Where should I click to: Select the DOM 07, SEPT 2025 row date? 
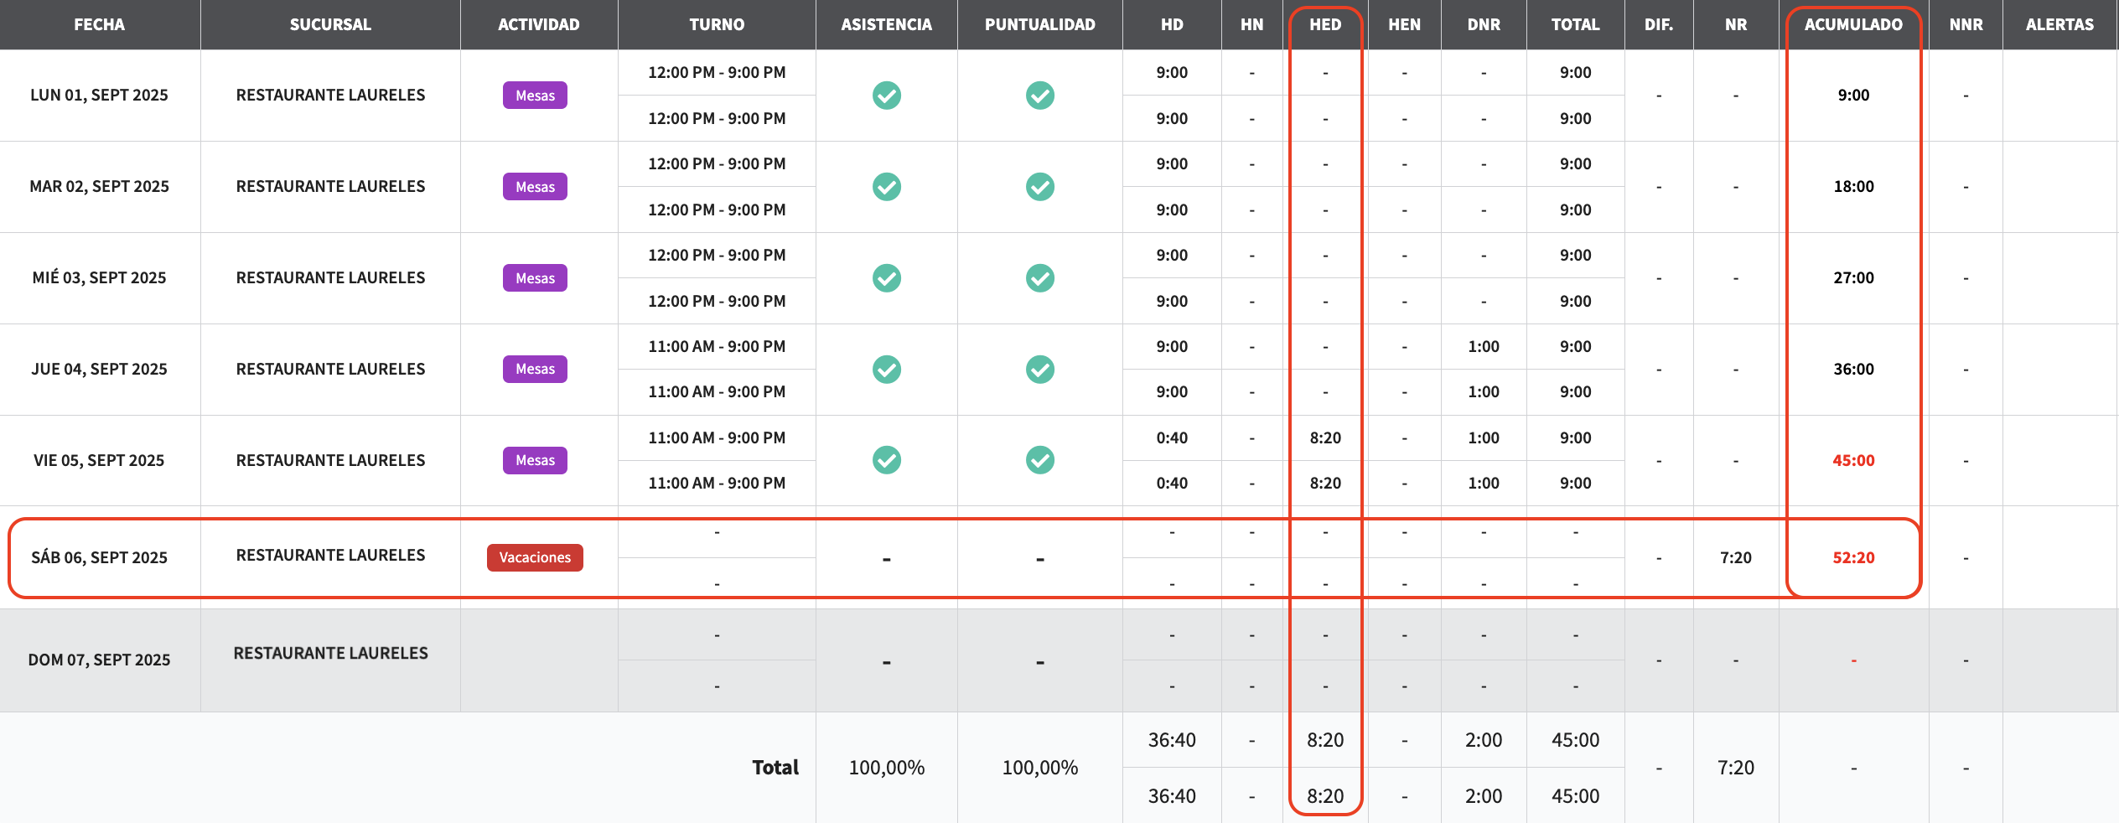click(99, 660)
